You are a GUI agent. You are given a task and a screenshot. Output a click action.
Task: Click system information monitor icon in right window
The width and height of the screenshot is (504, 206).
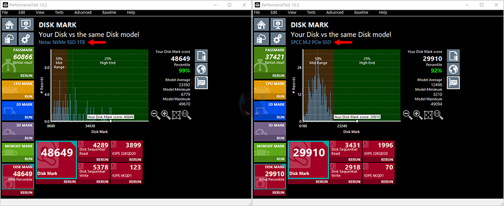[278, 25]
